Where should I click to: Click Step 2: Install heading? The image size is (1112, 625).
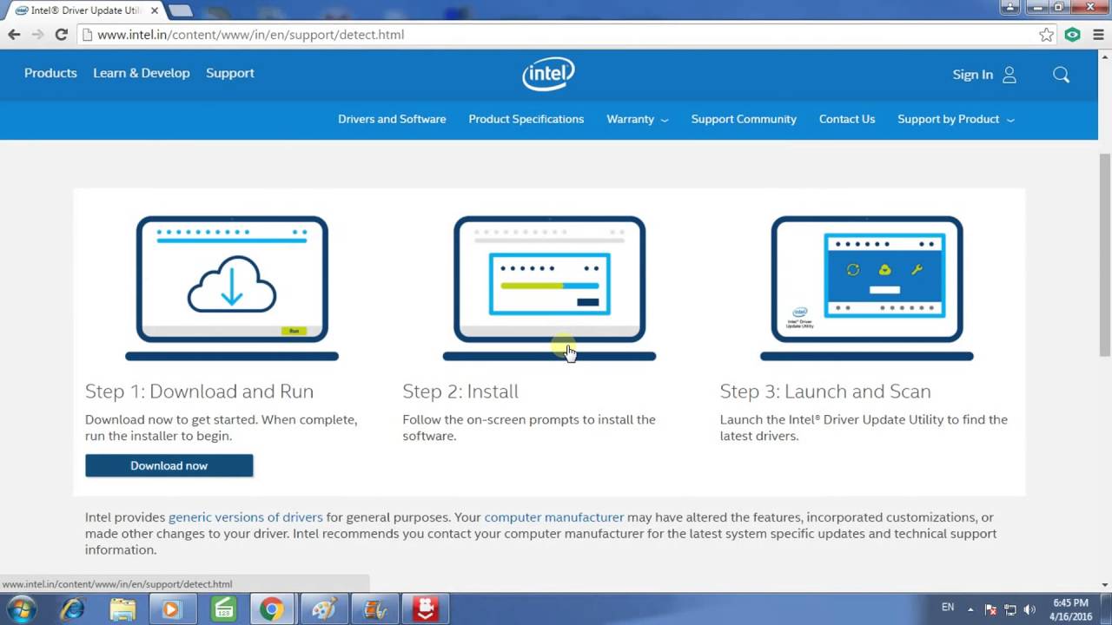460,391
